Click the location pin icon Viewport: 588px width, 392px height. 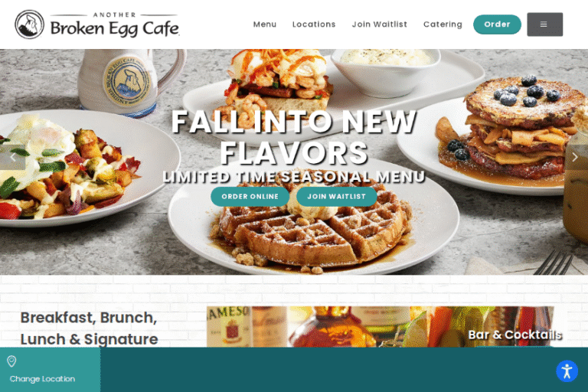point(11,361)
